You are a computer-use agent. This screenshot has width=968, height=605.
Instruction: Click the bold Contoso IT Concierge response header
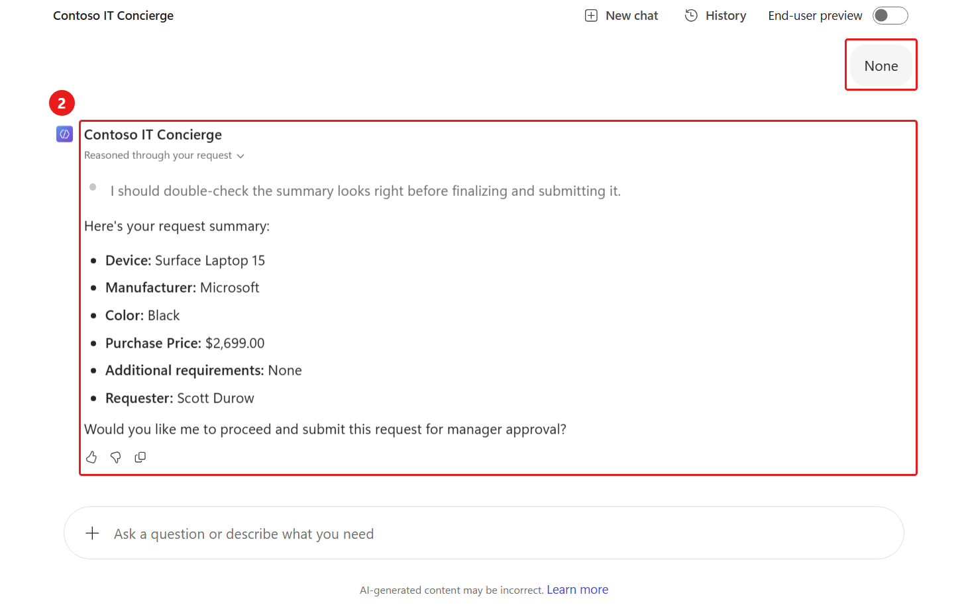[x=153, y=135]
